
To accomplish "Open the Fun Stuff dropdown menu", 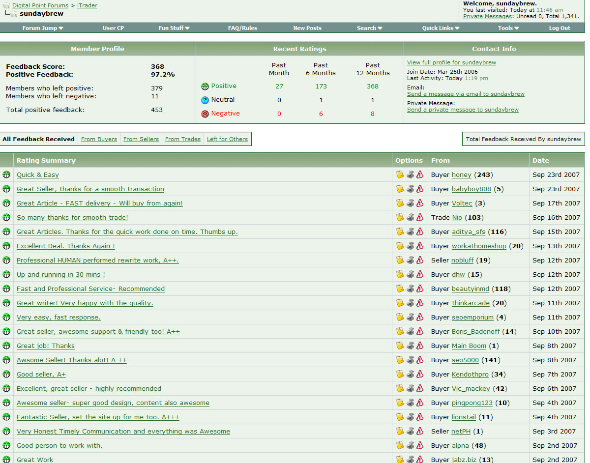I will click(174, 28).
